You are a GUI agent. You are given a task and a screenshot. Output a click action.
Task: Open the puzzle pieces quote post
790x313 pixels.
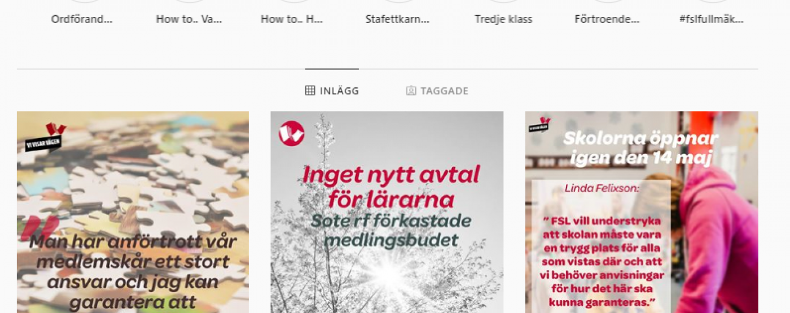coord(133,212)
